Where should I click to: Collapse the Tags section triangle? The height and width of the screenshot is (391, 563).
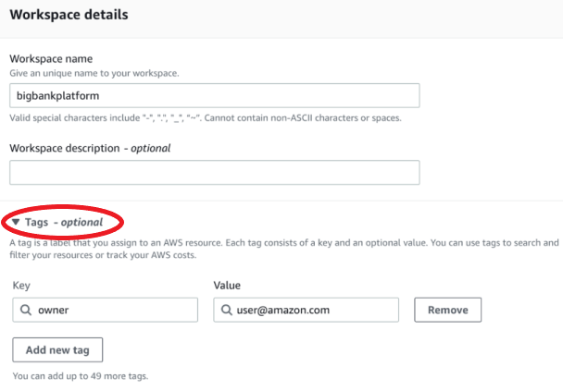(x=16, y=223)
